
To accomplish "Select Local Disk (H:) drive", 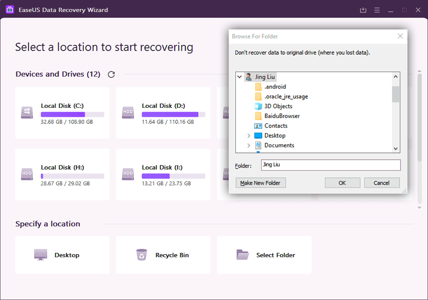I will tap(62, 174).
